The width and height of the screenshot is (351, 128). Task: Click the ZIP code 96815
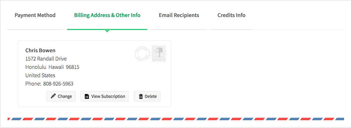pyautogui.click(x=72, y=67)
